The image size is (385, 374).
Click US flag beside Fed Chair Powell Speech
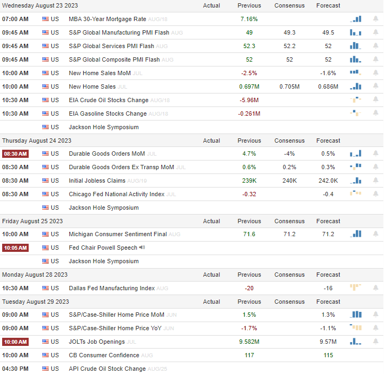pyautogui.click(x=45, y=248)
